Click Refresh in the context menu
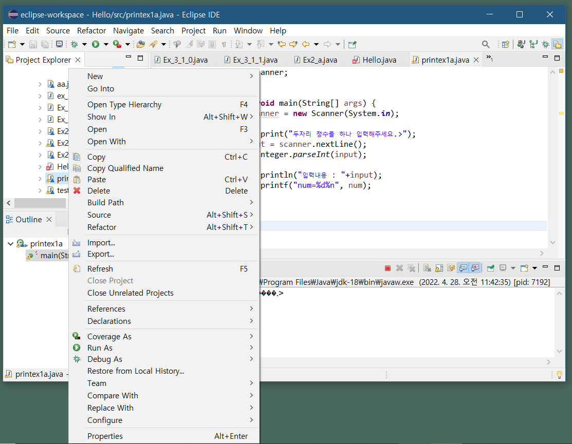572x444 pixels. [x=100, y=269]
